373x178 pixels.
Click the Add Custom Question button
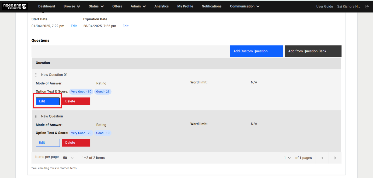pos(256,51)
